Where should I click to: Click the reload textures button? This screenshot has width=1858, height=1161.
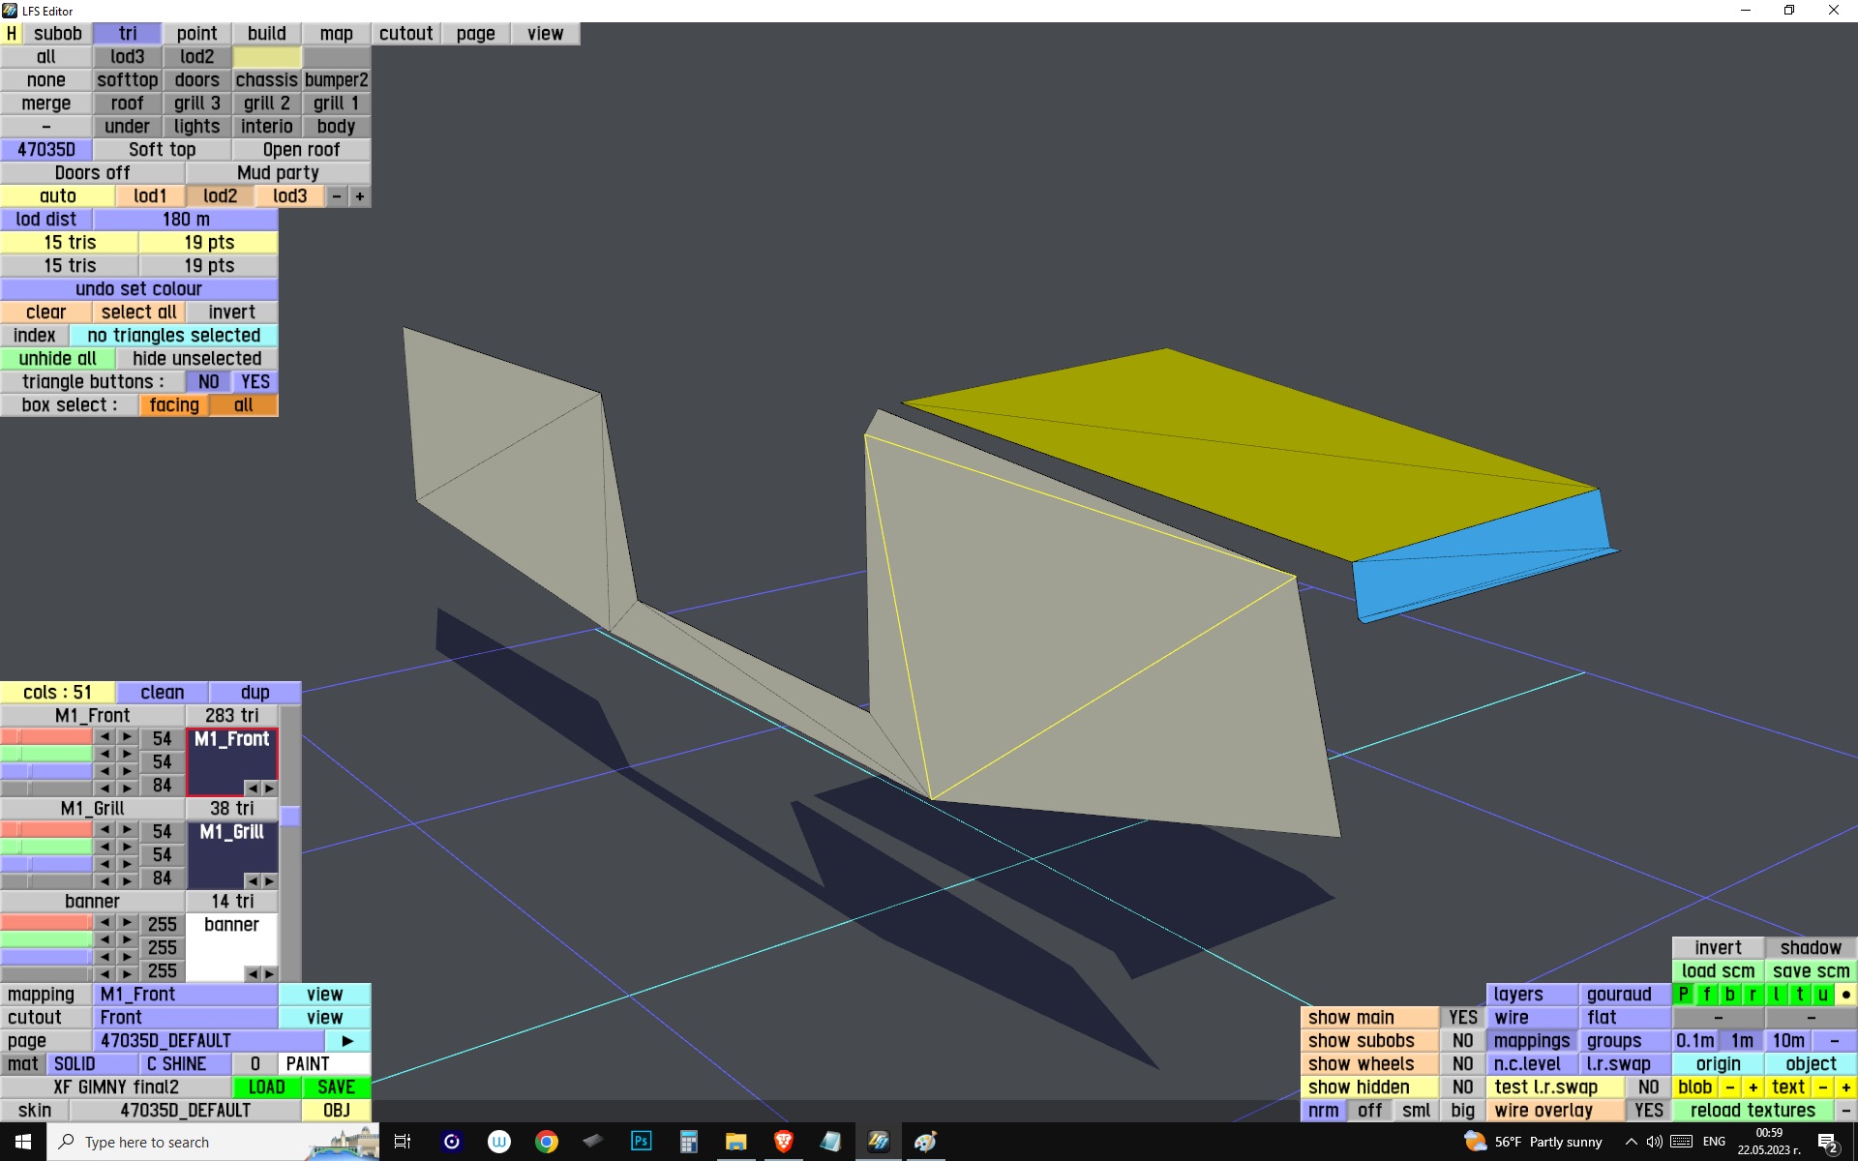(x=1752, y=1111)
